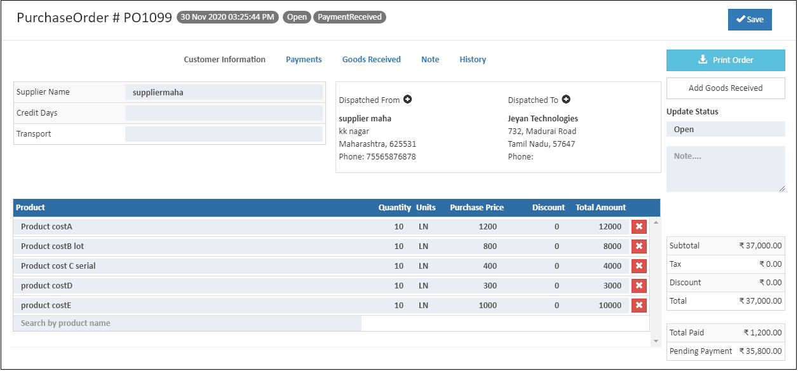Remove the product costD line item
798x371 pixels.
click(x=639, y=285)
